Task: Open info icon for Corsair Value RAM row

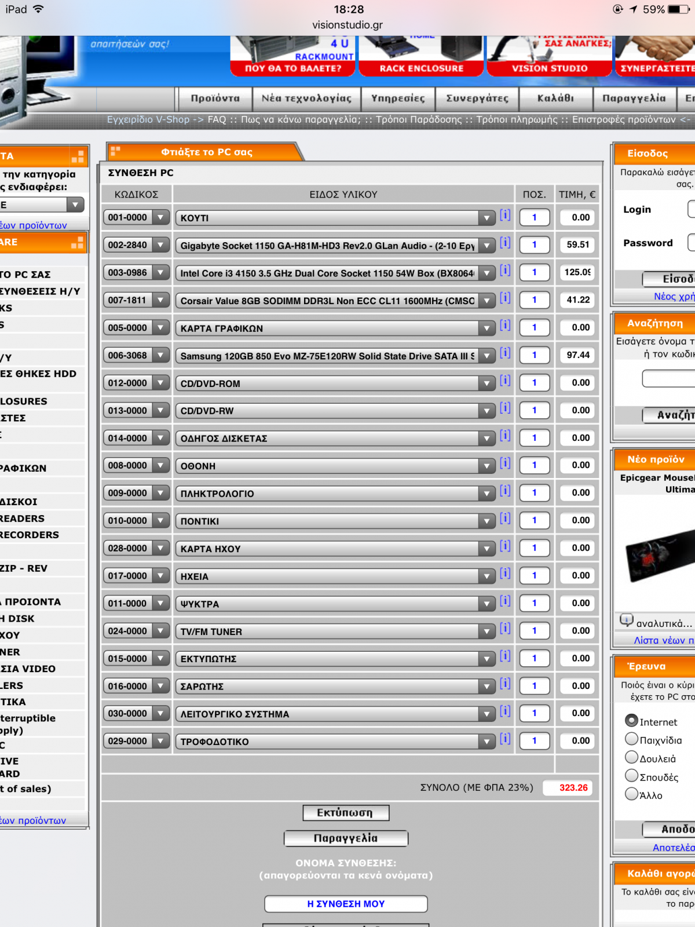Action: coord(505,298)
